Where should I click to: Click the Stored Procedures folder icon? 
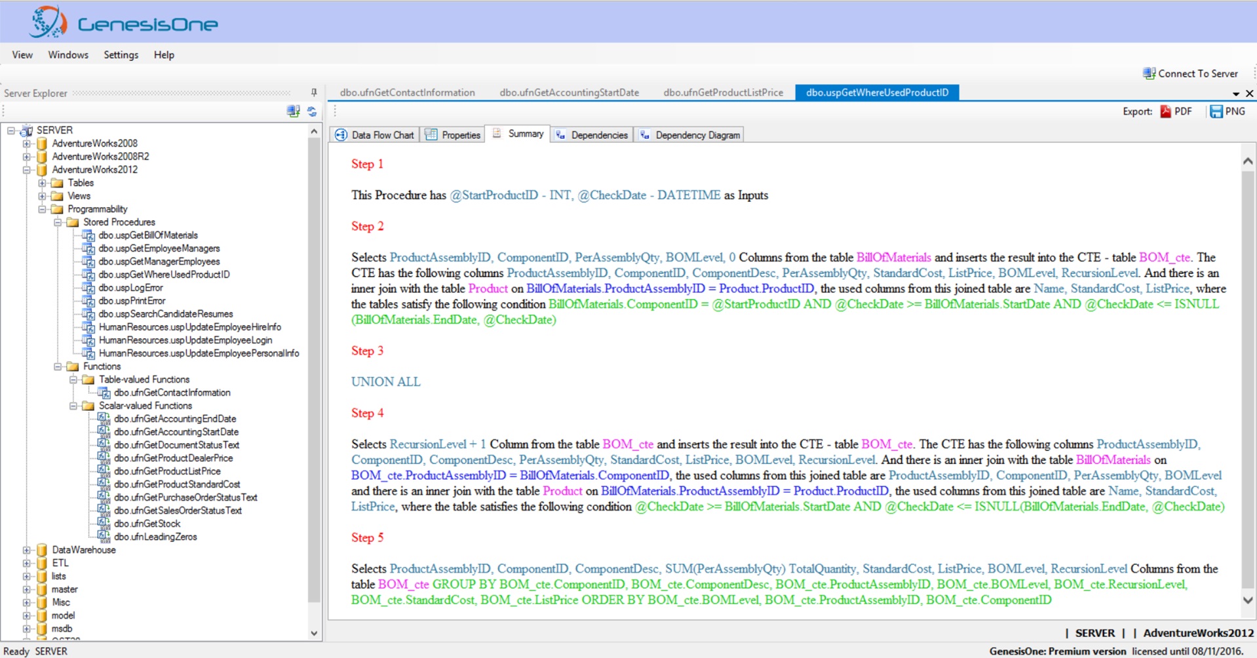pyautogui.click(x=73, y=222)
